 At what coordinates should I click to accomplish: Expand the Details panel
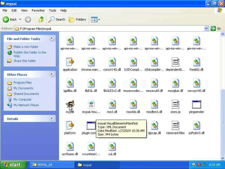point(52,118)
